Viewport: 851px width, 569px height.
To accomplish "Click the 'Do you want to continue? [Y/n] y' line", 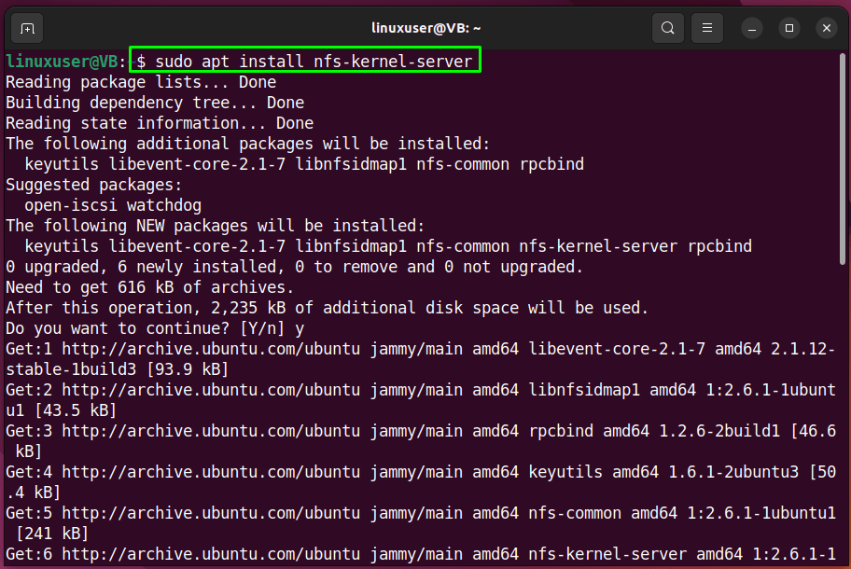I will click(155, 328).
